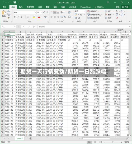132x144 pixels.
Task: Select the sheet1 worksheet tab
Action: click(20, 138)
